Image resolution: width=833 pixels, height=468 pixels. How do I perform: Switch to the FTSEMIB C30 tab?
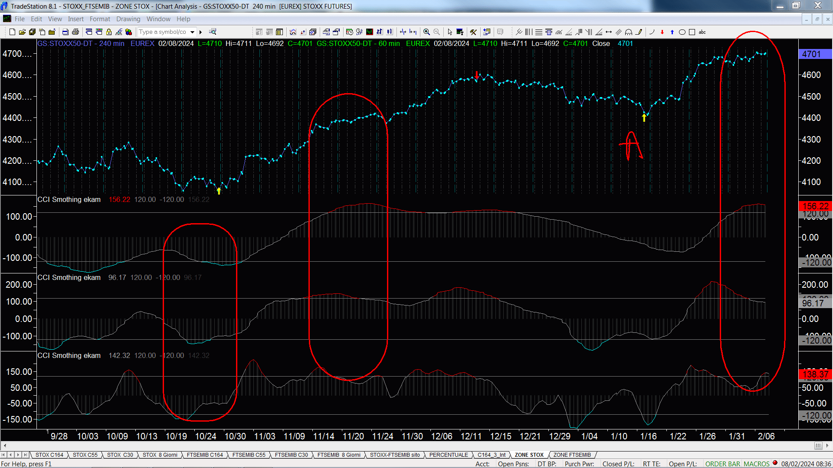291,455
